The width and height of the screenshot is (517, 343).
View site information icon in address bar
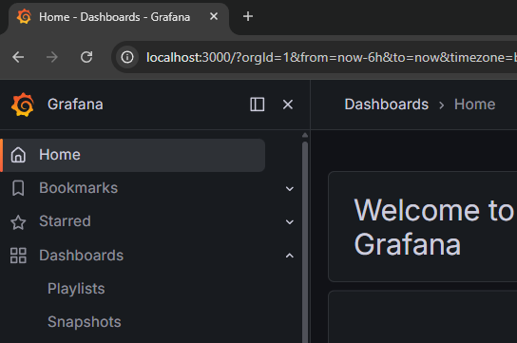[127, 57]
